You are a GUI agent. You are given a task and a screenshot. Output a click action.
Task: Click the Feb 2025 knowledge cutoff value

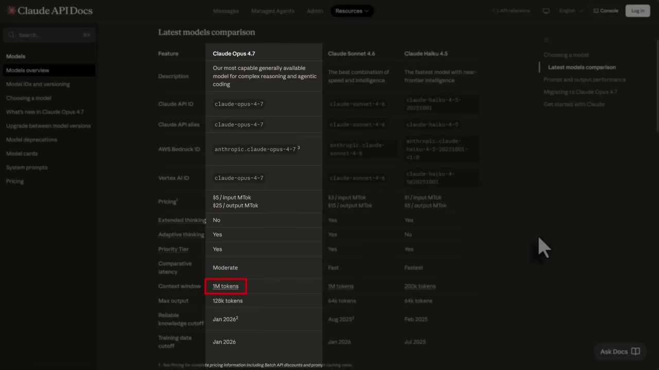click(x=416, y=319)
